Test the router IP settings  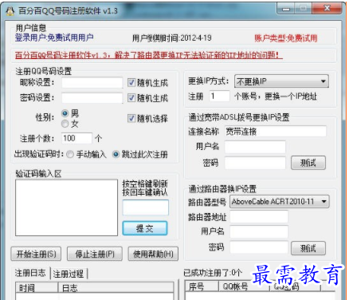(x=308, y=248)
